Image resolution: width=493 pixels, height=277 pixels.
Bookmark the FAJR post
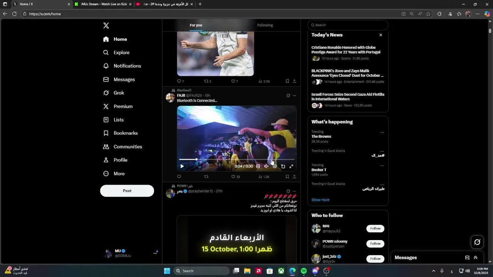287,177
